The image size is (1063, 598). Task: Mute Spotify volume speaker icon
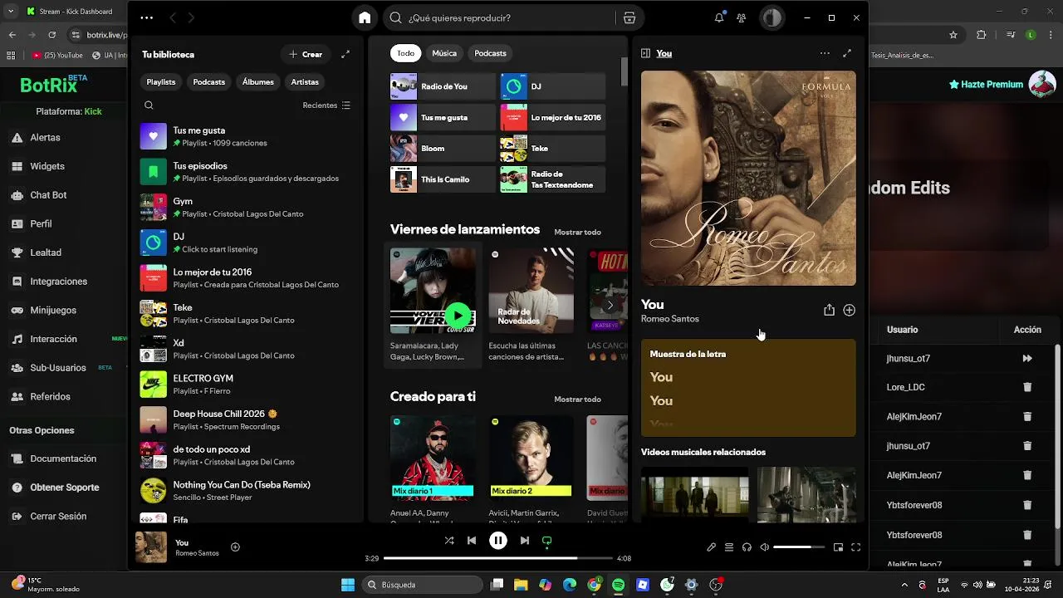(765, 547)
